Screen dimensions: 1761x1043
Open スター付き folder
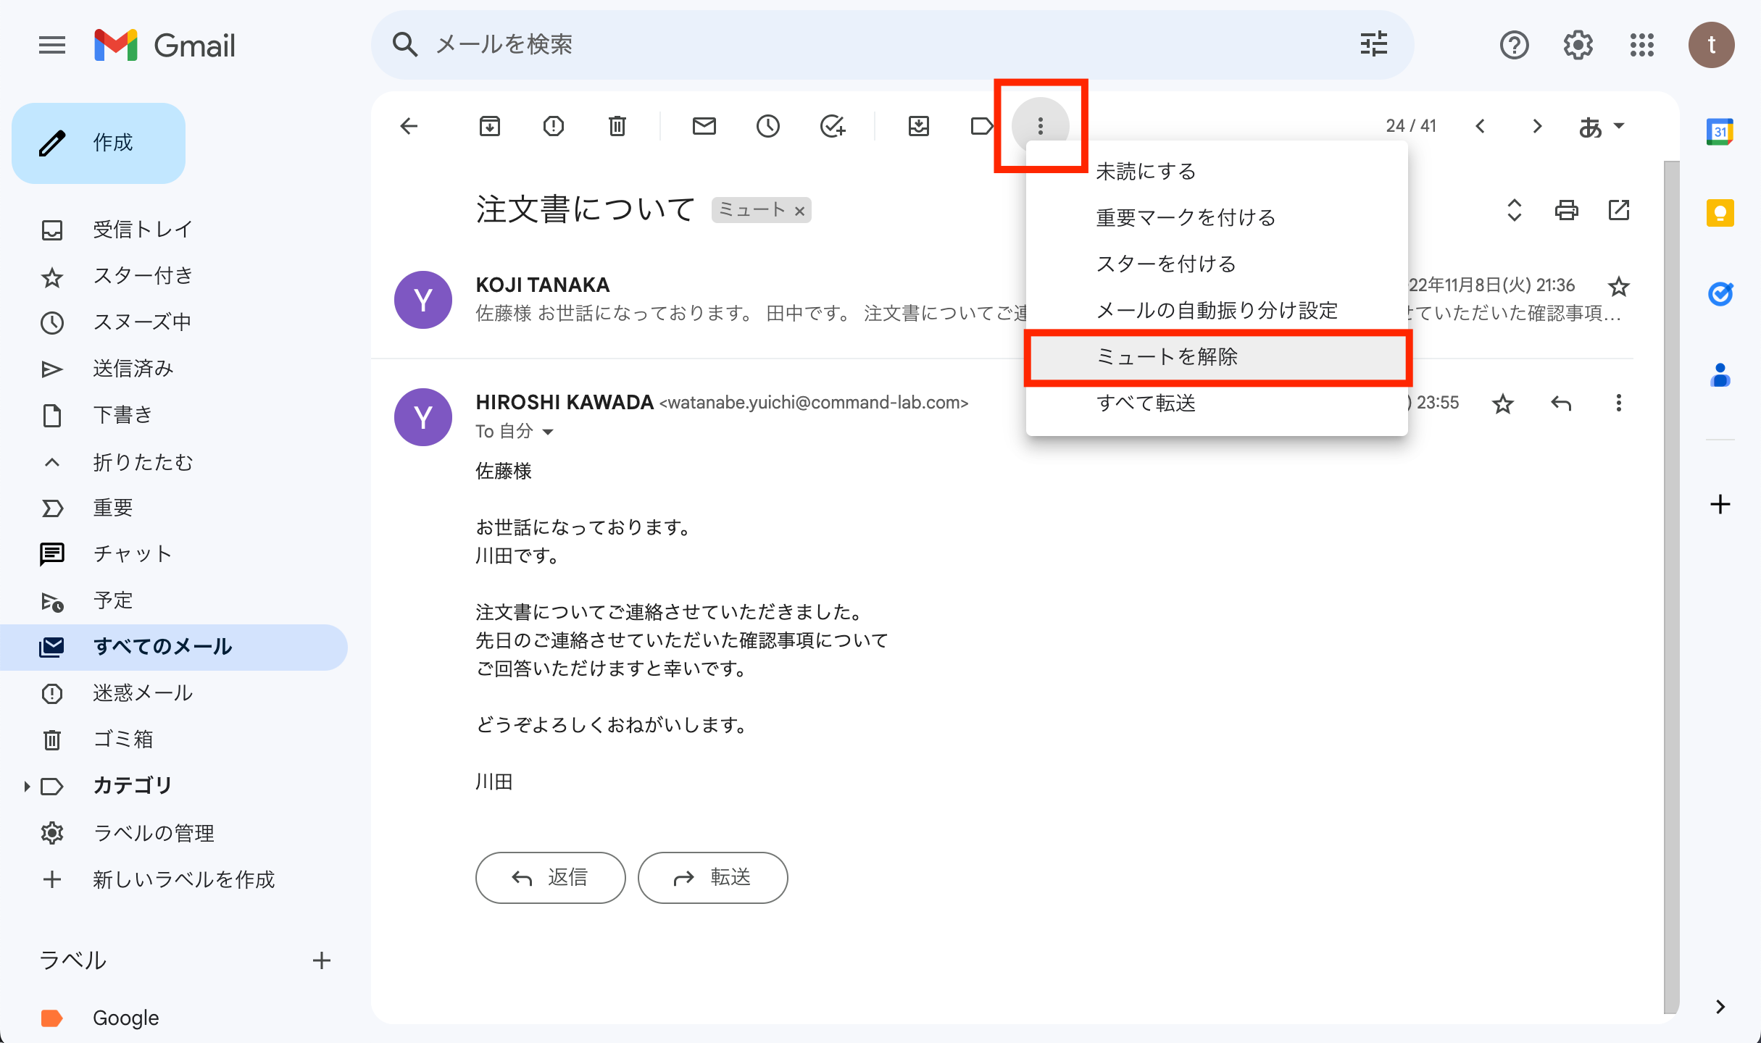click(x=174, y=276)
